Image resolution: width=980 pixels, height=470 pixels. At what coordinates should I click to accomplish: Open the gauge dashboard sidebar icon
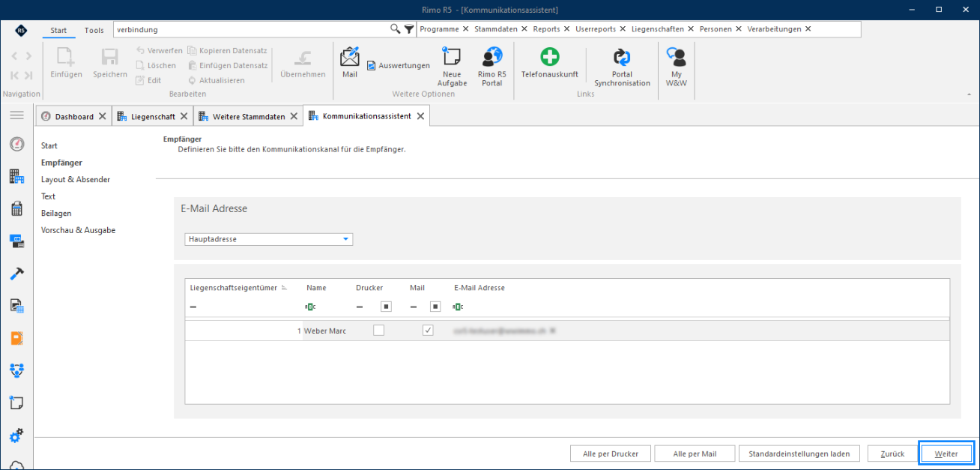[16, 144]
